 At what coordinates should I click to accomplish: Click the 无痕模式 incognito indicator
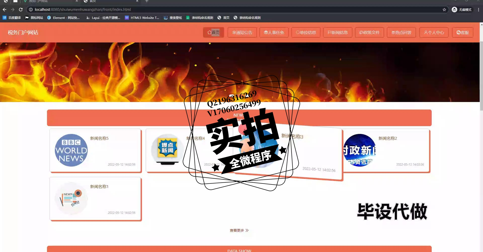click(462, 10)
